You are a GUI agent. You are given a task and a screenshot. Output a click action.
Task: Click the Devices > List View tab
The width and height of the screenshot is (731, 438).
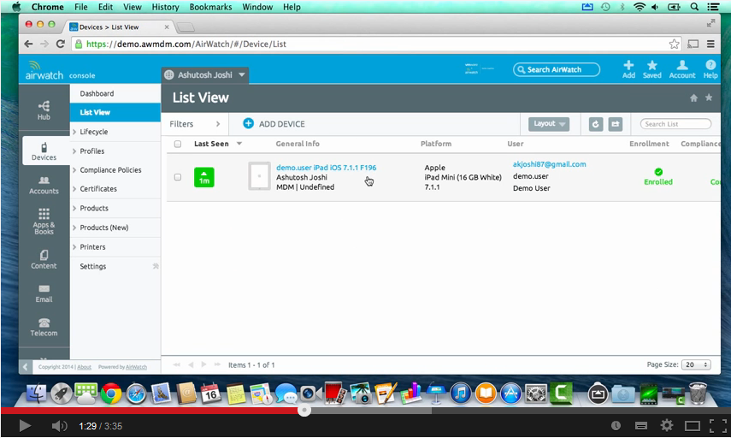pos(118,27)
